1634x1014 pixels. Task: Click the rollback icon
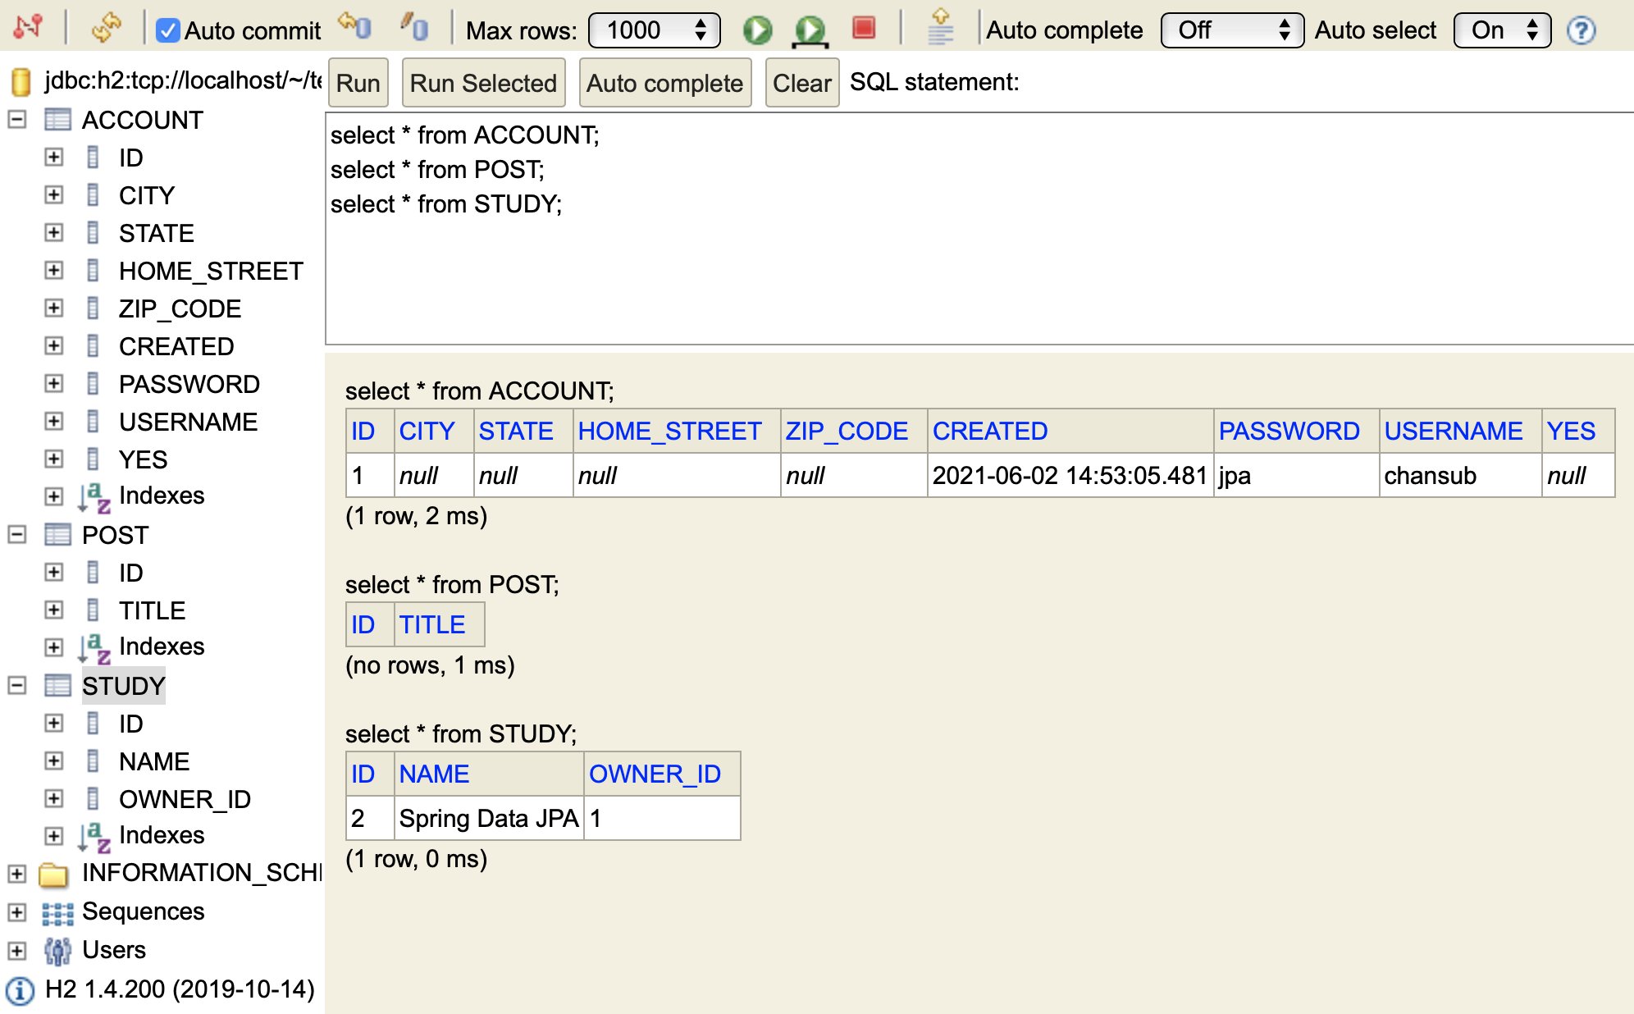click(x=355, y=29)
